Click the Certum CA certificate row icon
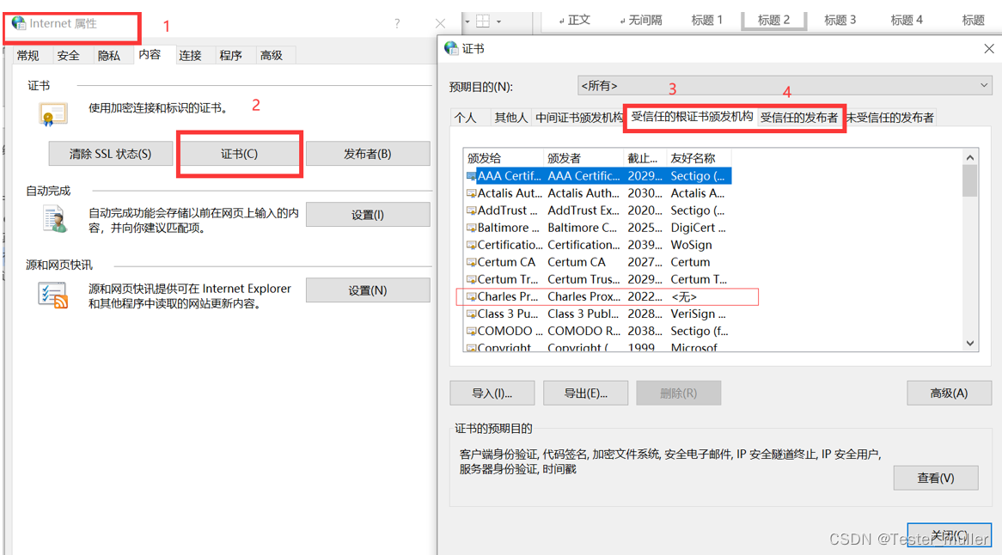The height and width of the screenshot is (555, 1002). [x=471, y=263]
